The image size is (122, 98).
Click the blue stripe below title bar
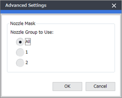click(61, 12)
